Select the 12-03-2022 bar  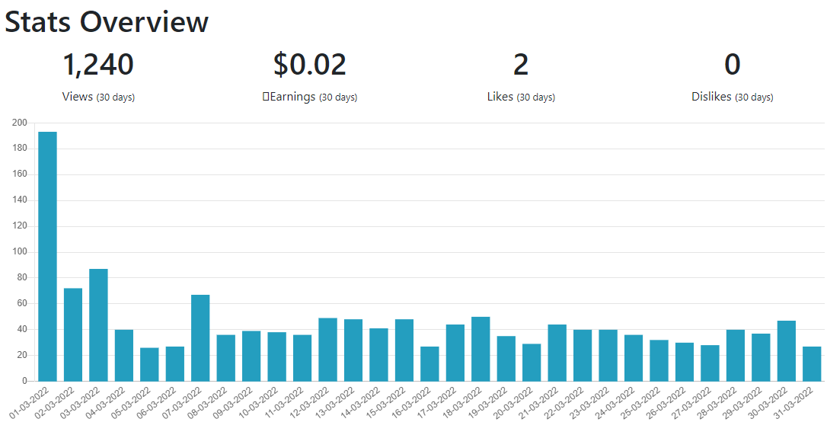click(x=328, y=349)
